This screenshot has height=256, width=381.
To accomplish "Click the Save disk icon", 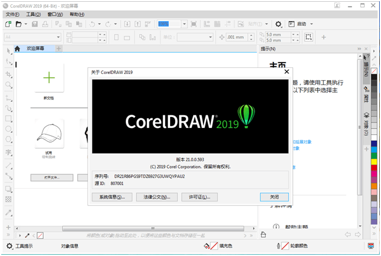I will pos(35,24).
